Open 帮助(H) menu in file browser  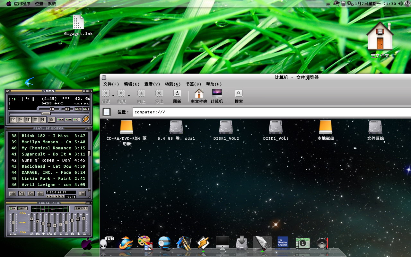click(x=214, y=84)
